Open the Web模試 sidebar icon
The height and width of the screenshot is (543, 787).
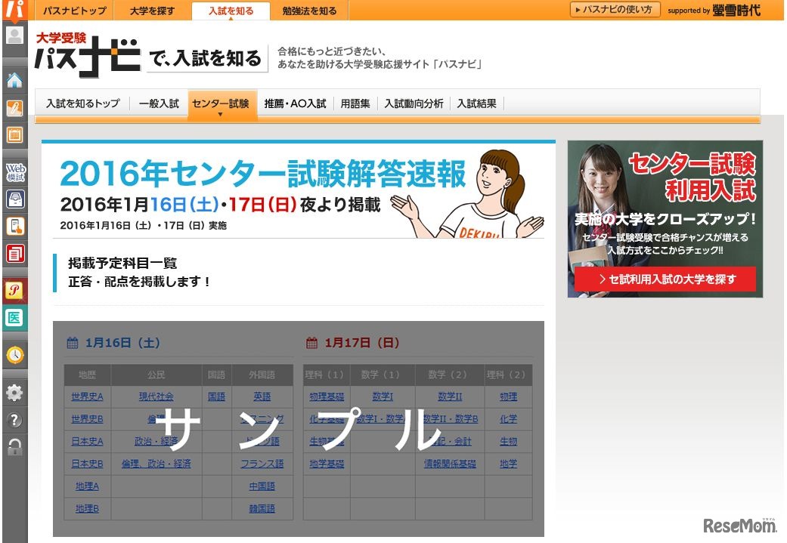[14, 171]
